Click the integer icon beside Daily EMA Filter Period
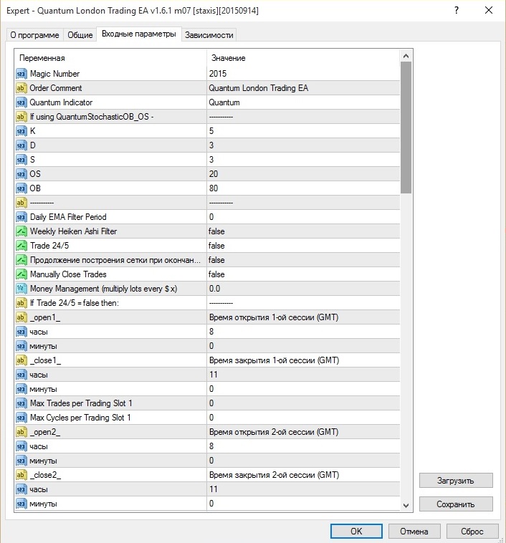This screenshot has height=543, width=506. 21,217
